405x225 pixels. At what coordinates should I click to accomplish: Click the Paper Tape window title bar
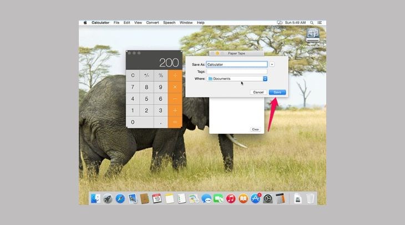point(236,53)
